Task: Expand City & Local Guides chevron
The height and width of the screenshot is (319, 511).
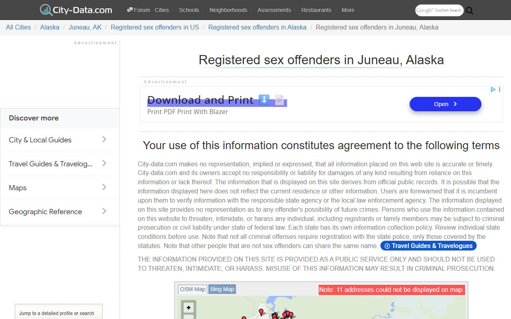Action: tap(104, 139)
